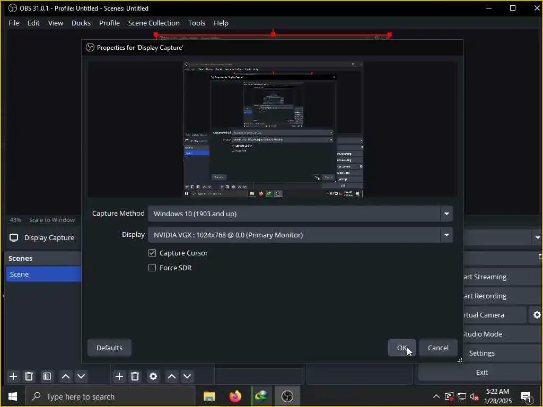Remove selected scene with trash icon

[x=29, y=376]
